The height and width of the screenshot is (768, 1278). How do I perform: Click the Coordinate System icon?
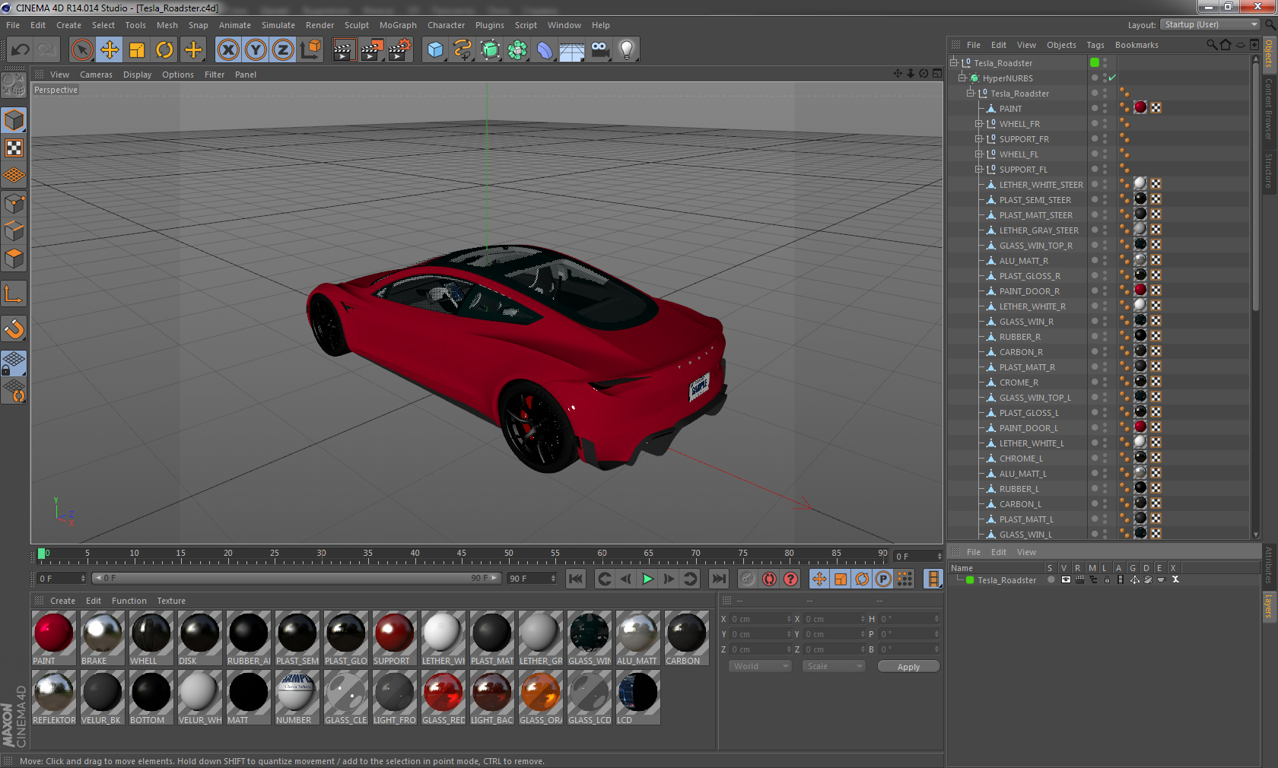point(310,50)
